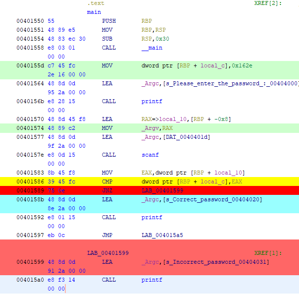
Task: Click the main function label
Action: tap(94, 12)
